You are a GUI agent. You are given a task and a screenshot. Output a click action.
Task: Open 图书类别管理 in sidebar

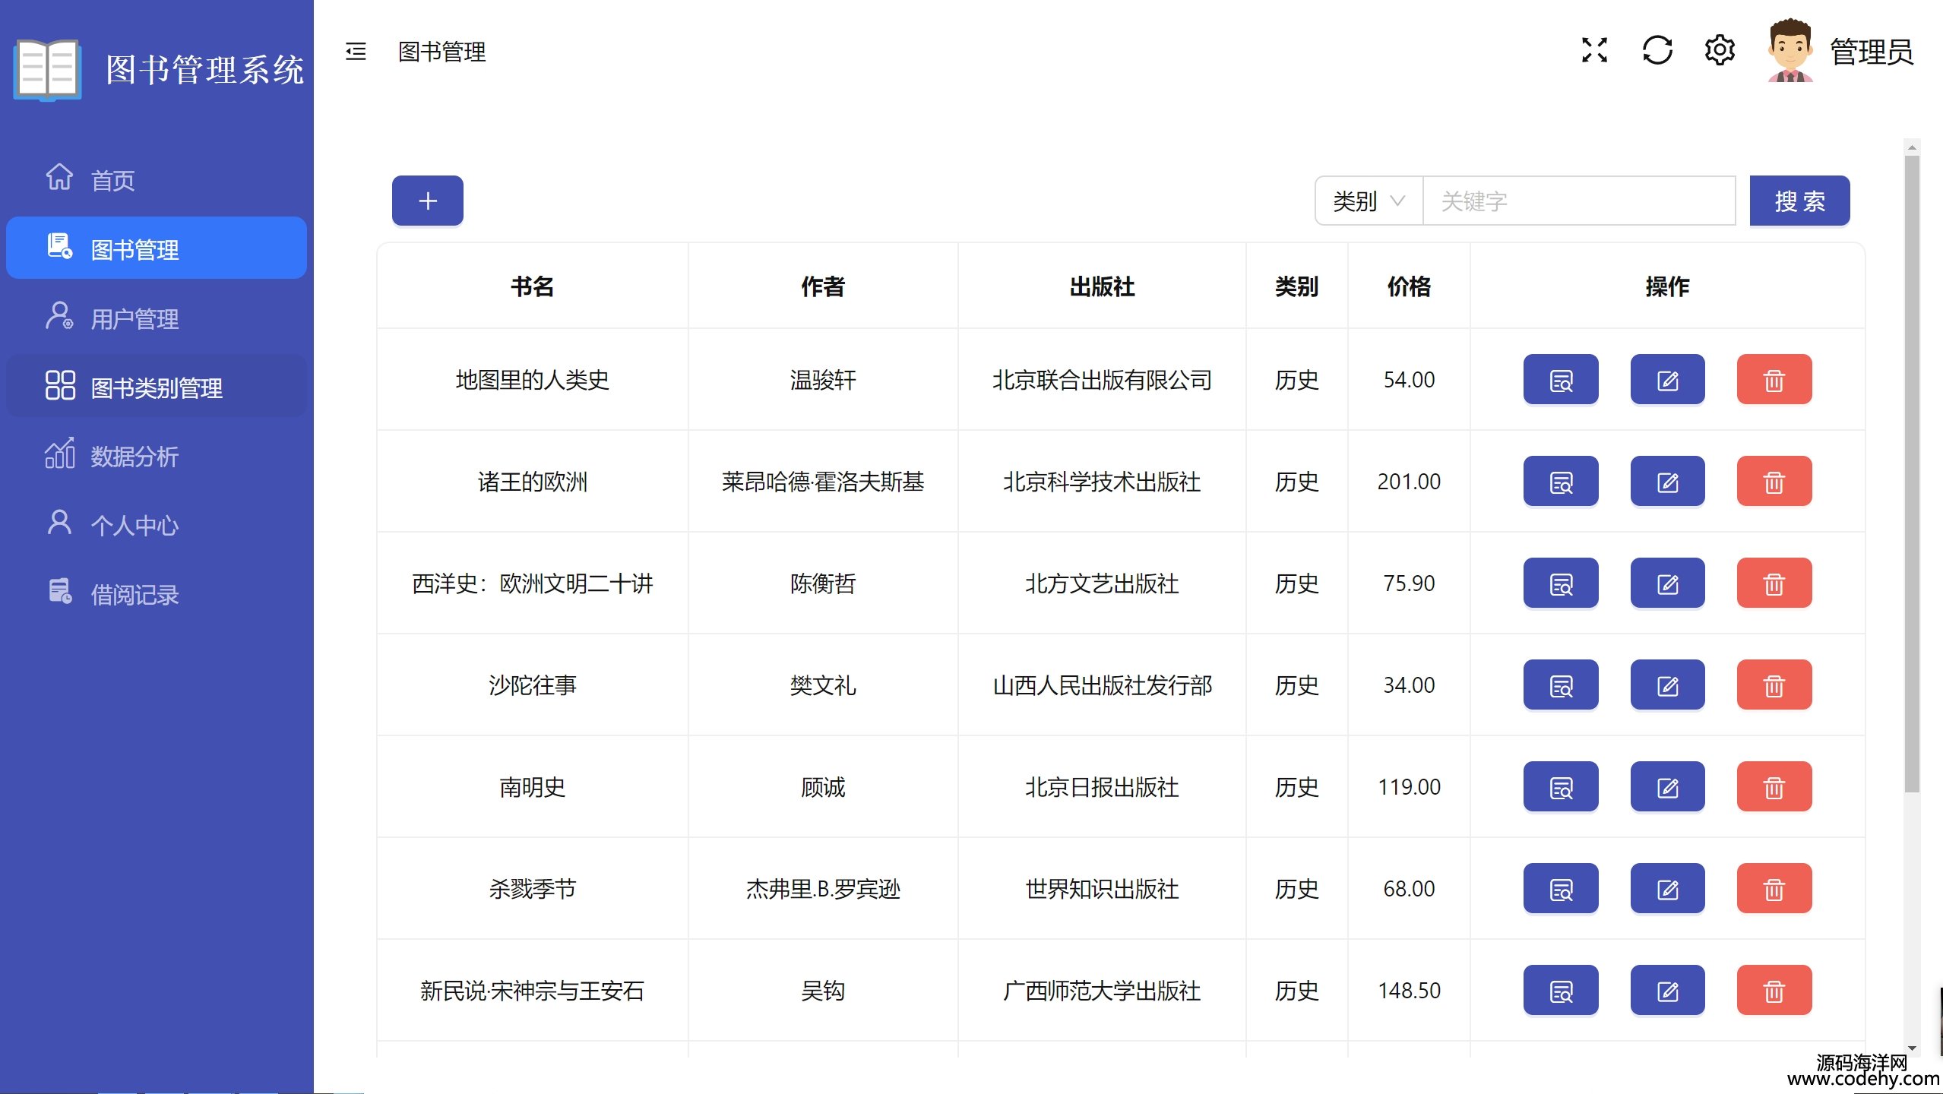157,386
